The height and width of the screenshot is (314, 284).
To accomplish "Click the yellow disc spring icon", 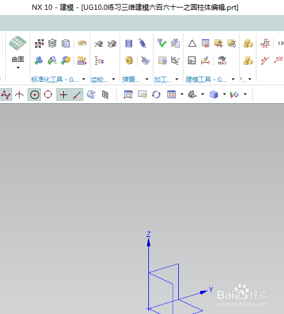I will tap(129, 60).
